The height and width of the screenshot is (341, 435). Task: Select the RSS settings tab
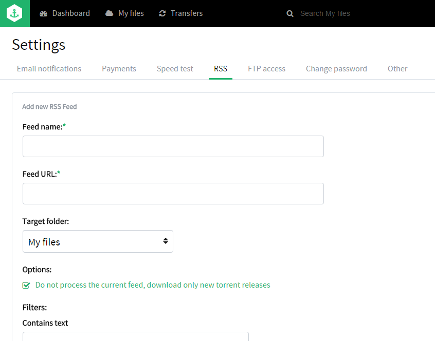[x=221, y=69]
